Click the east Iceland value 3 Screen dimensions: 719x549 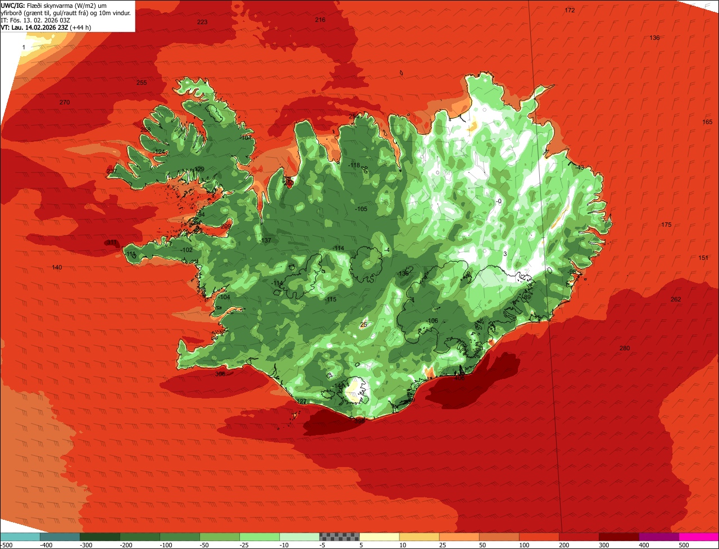coord(505,254)
